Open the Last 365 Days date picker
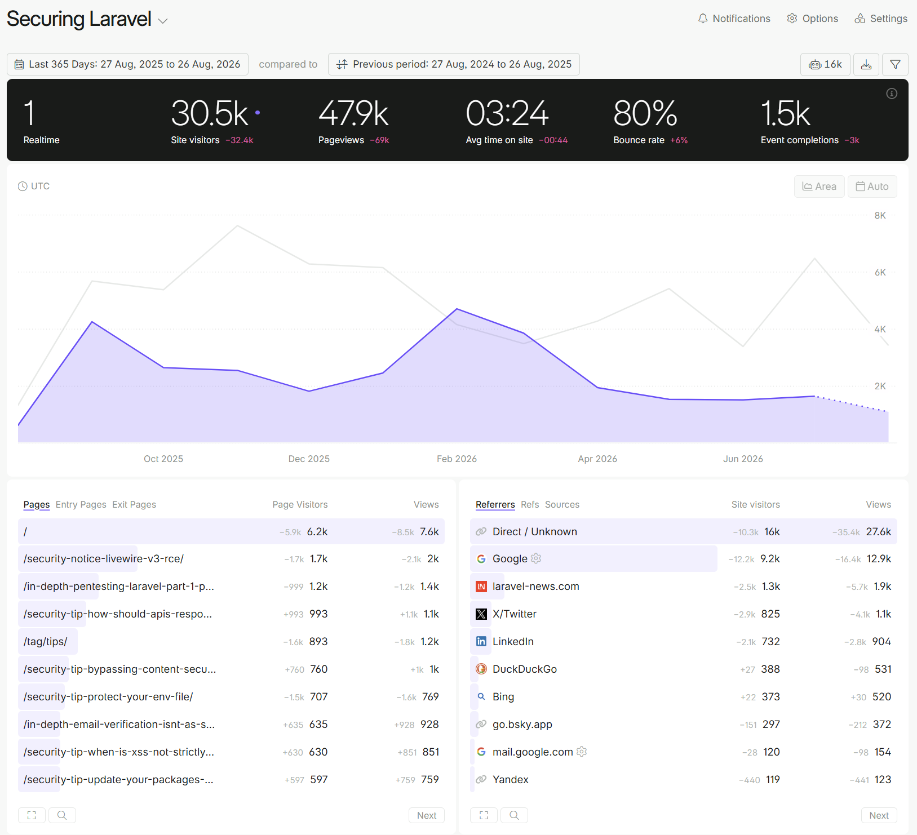The height and width of the screenshot is (835, 917). (x=127, y=64)
